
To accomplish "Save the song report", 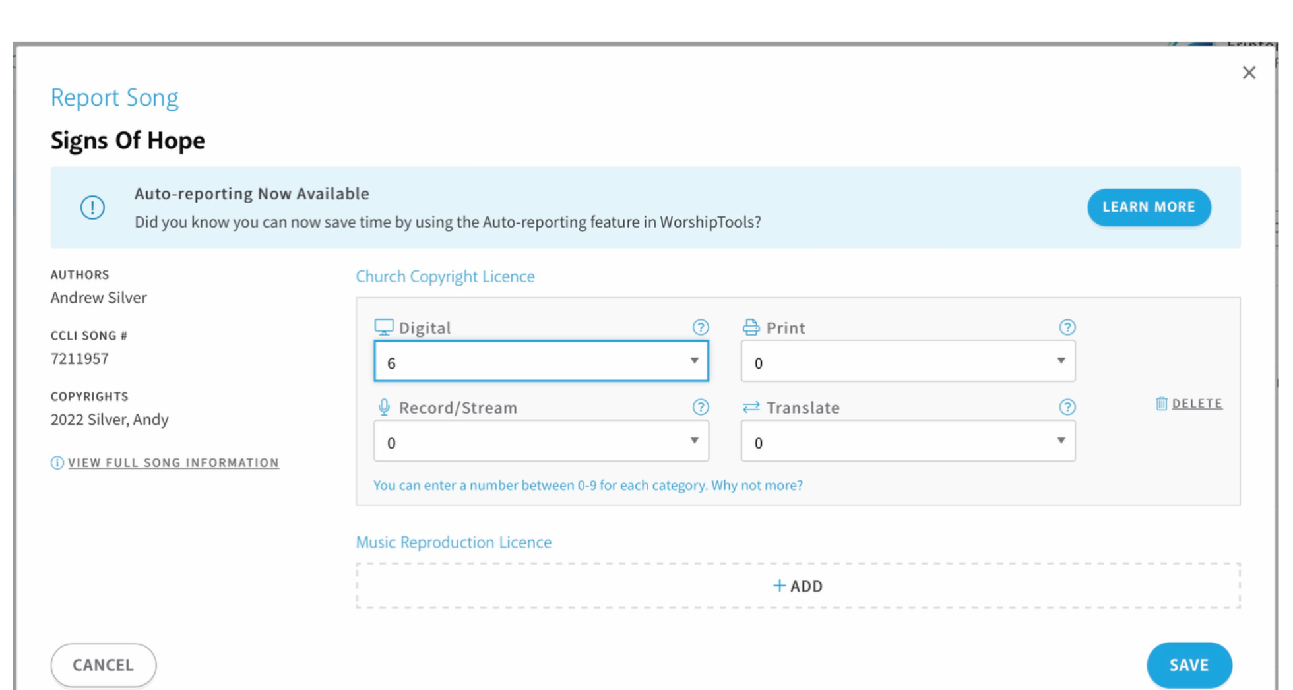I will [x=1189, y=665].
